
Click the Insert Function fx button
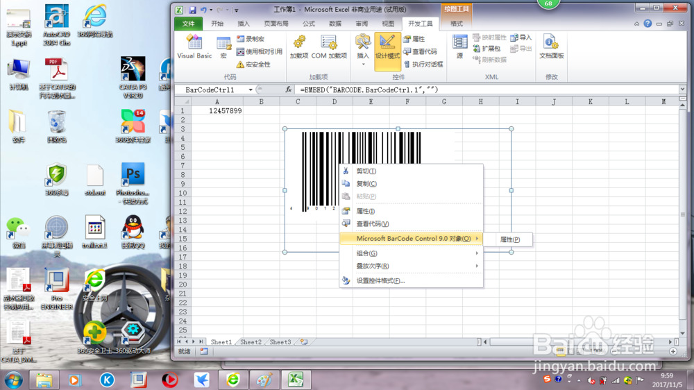click(289, 90)
